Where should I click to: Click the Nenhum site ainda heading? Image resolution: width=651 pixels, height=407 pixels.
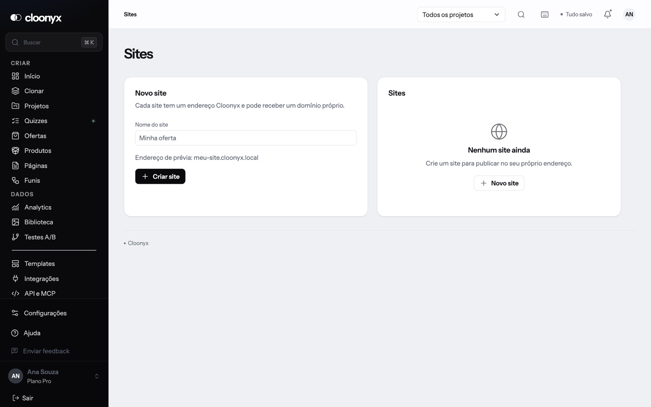[499, 150]
